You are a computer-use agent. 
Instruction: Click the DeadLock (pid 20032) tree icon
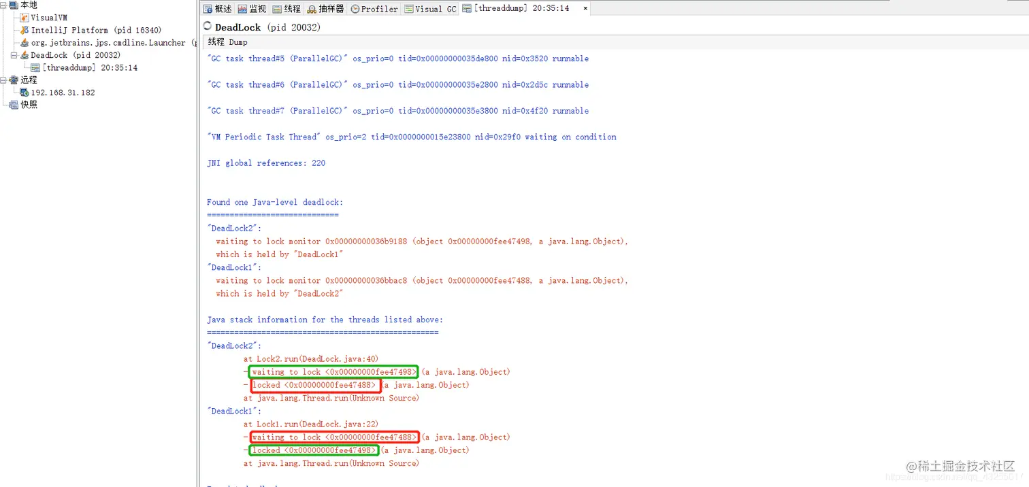(24, 55)
